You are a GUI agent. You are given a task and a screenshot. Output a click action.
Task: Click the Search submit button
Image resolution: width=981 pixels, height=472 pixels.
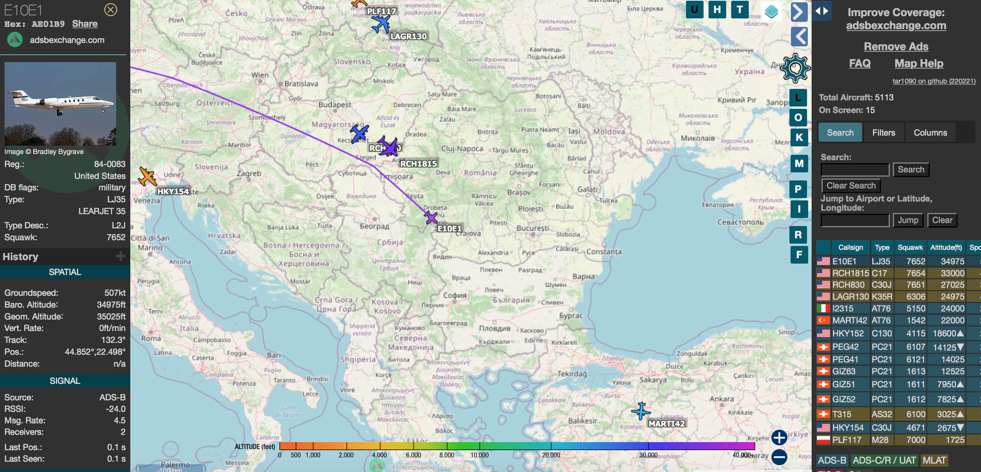tap(911, 169)
